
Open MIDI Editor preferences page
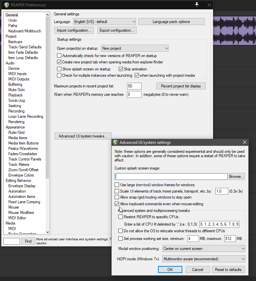tap(17, 218)
